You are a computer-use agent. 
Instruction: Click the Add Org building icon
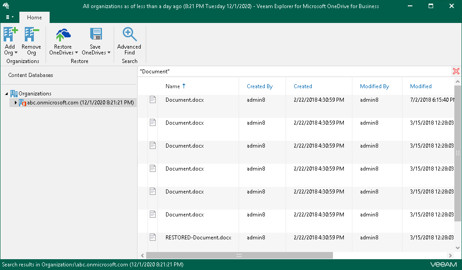[10, 34]
